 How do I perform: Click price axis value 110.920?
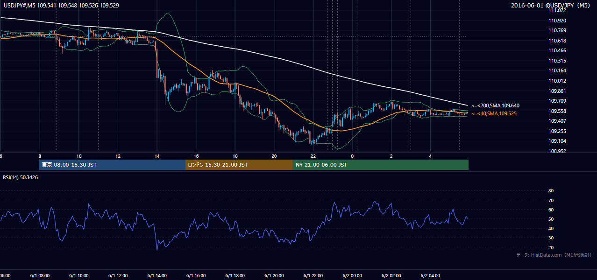pyautogui.click(x=557, y=21)
